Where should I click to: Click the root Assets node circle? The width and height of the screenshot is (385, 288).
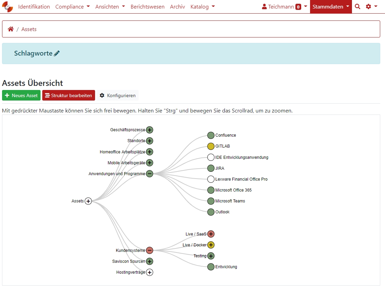click(x=88, y=201)
